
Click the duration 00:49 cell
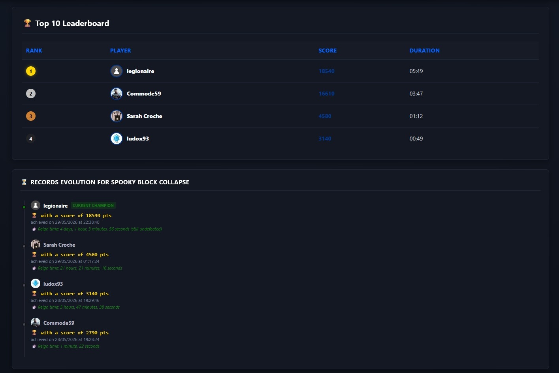(416, 139)
